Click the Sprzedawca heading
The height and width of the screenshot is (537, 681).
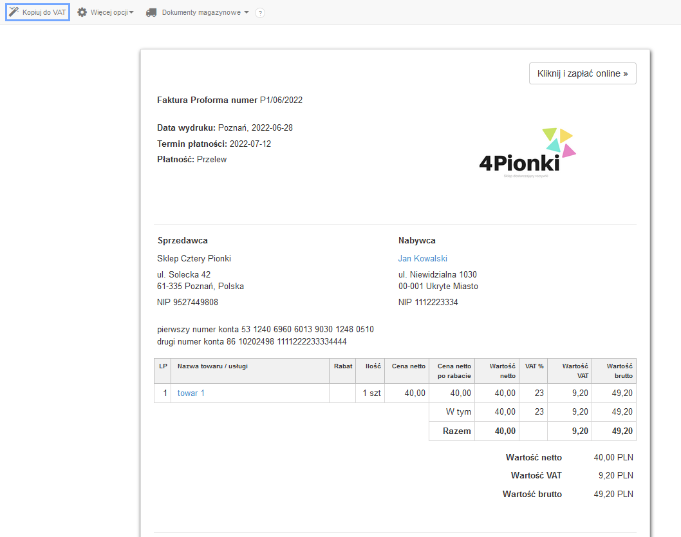click(182, 240)
